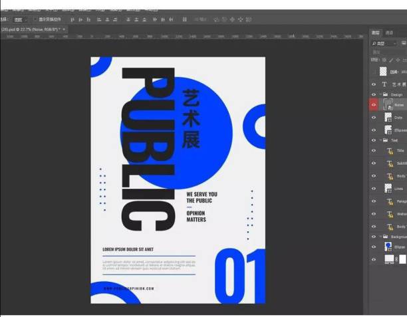Toggle visibility of the Dots layer
The width and height of the screenshot is (407, 317).
tap(374, 118)
